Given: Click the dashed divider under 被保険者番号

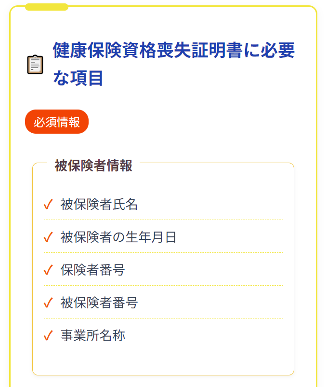Looking at the screenshot, I should pos(164,318).
